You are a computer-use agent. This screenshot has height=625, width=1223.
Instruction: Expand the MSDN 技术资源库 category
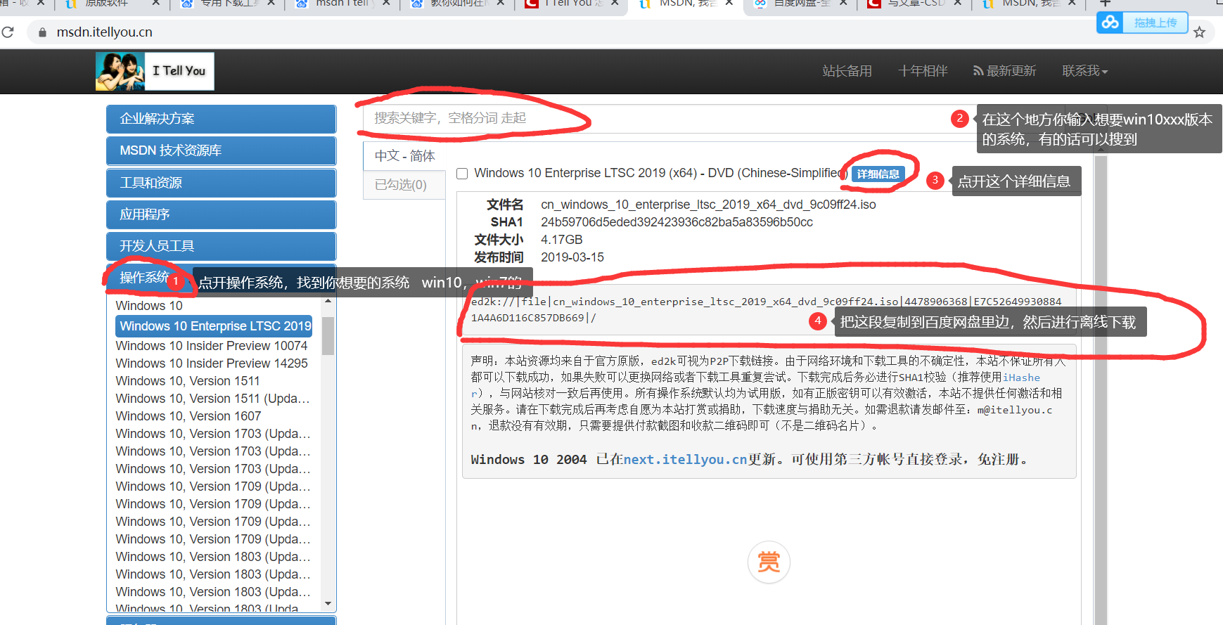pyautogui.click(x=221, y=150)
